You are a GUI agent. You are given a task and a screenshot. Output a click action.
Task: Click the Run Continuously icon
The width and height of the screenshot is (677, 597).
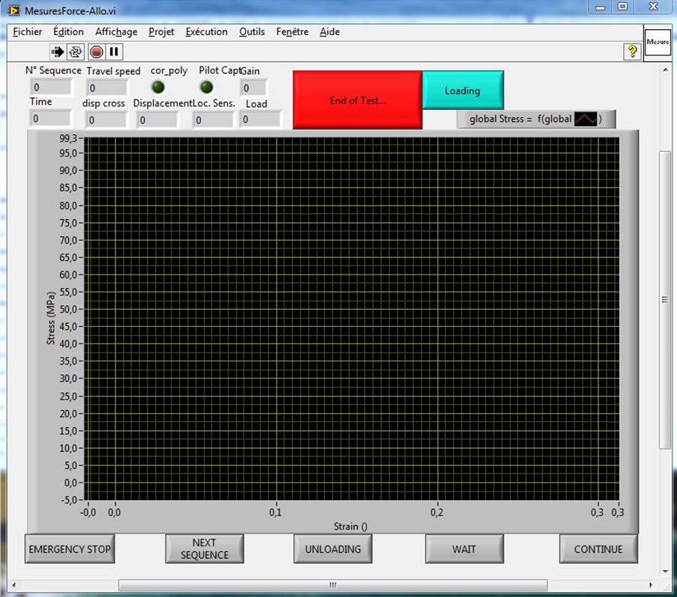tap(76, 52)
